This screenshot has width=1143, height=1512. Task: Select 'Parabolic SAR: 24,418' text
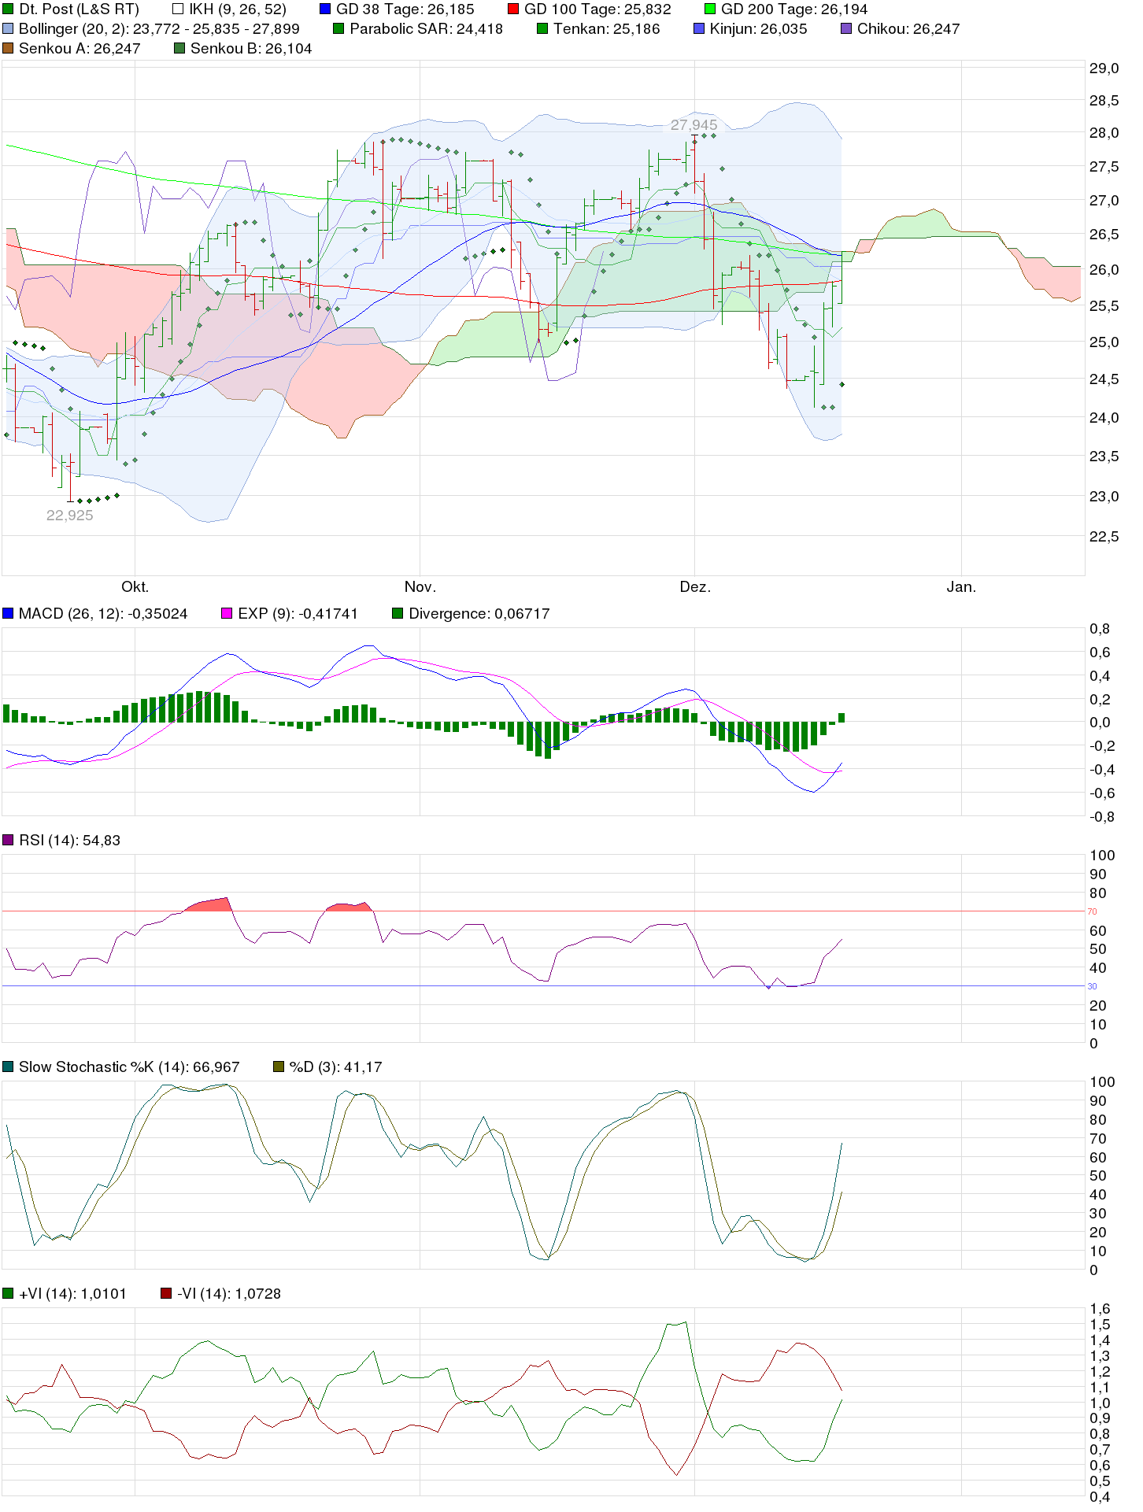(x=426, y=29)
